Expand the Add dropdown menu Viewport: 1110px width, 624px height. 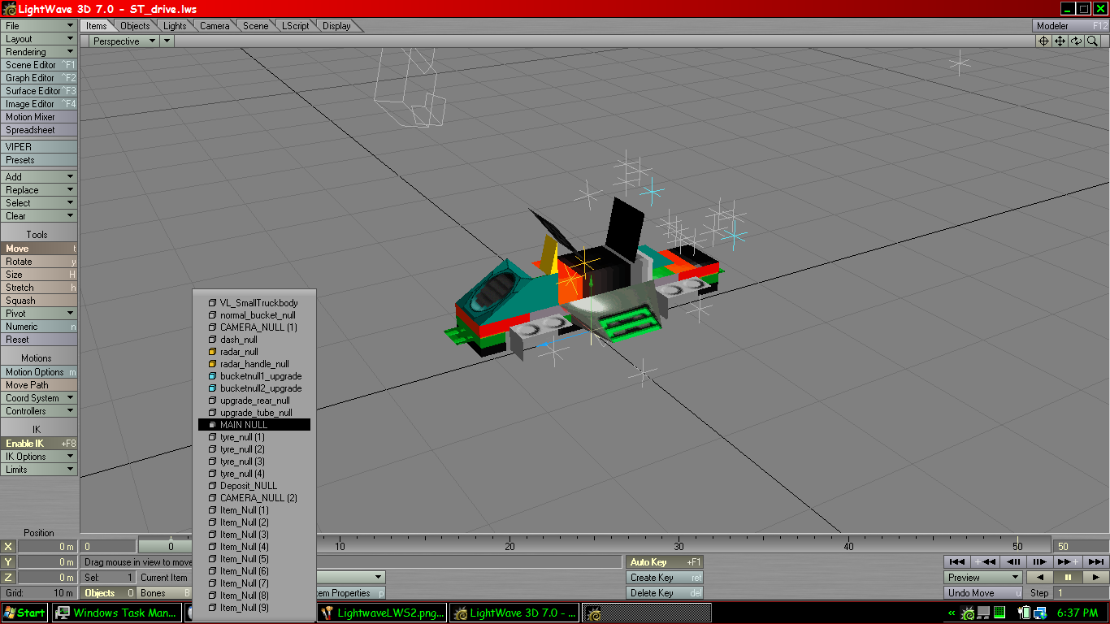pos(39,177)
